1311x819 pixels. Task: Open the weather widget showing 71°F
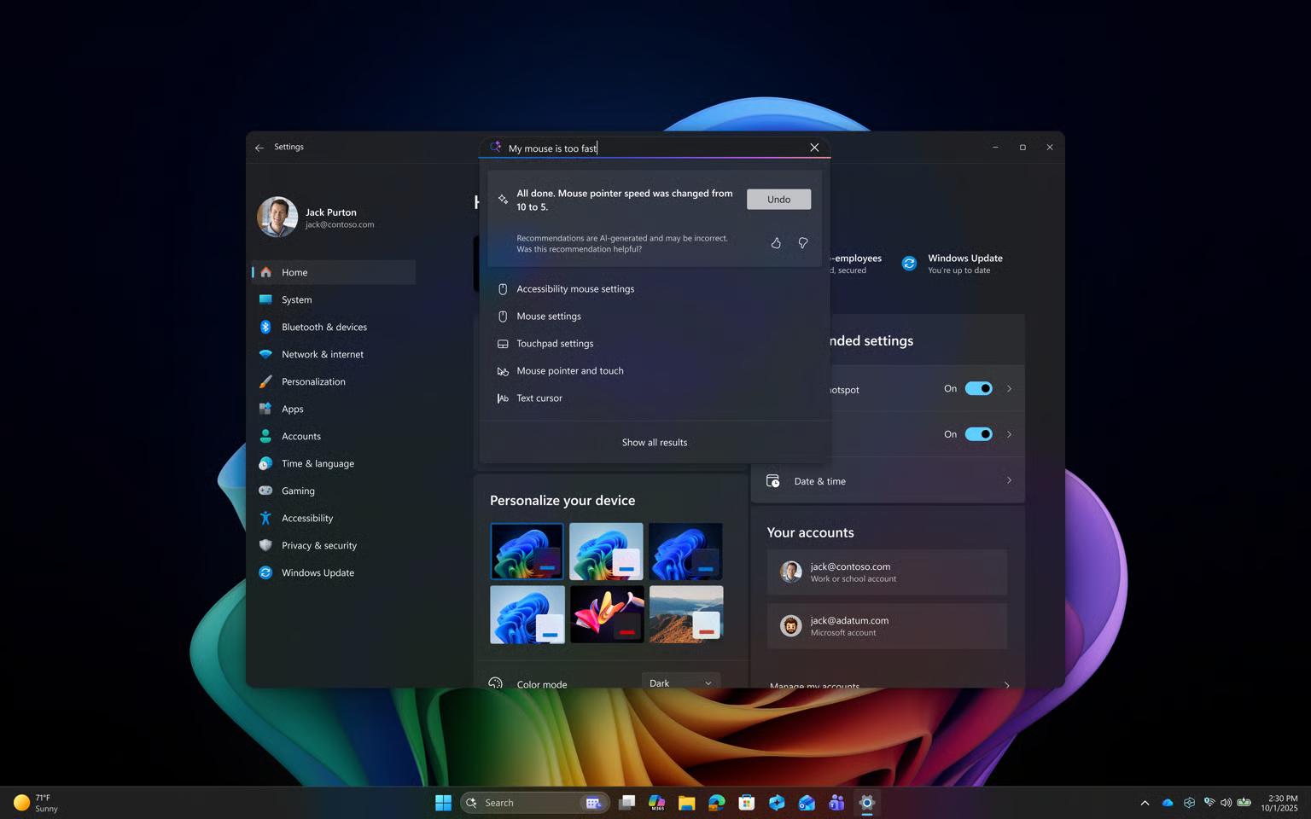(36, 803)
